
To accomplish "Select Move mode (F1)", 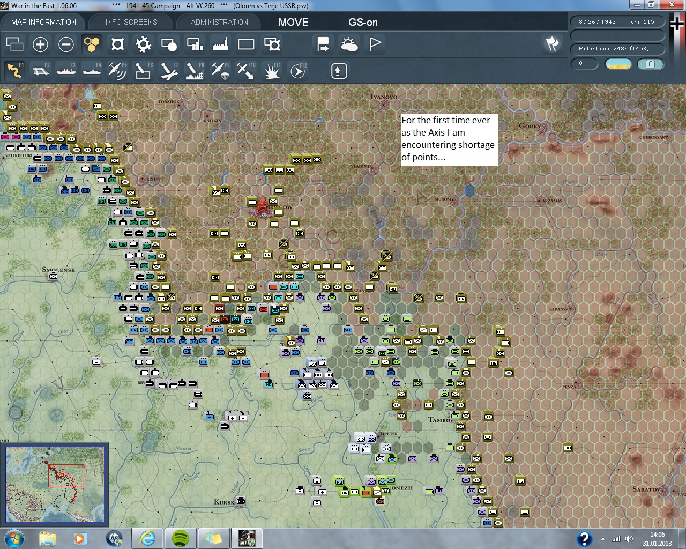I will click(x=14, y=71).
